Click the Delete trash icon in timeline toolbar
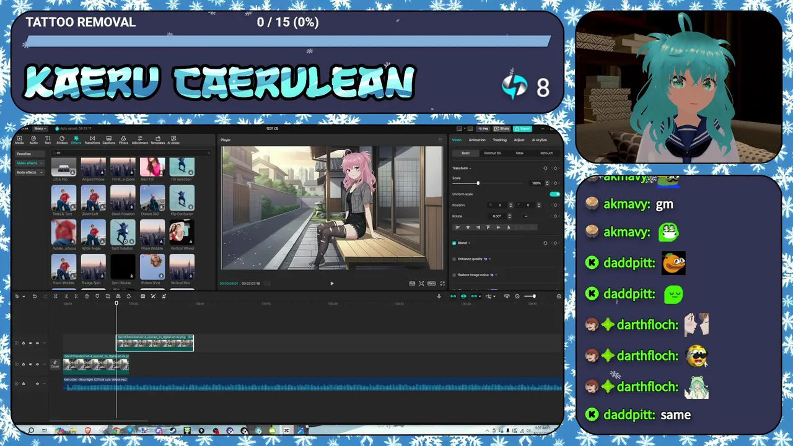Image resolution: width=793 pixels, height=446 pixels. click(x=87, y=296)
